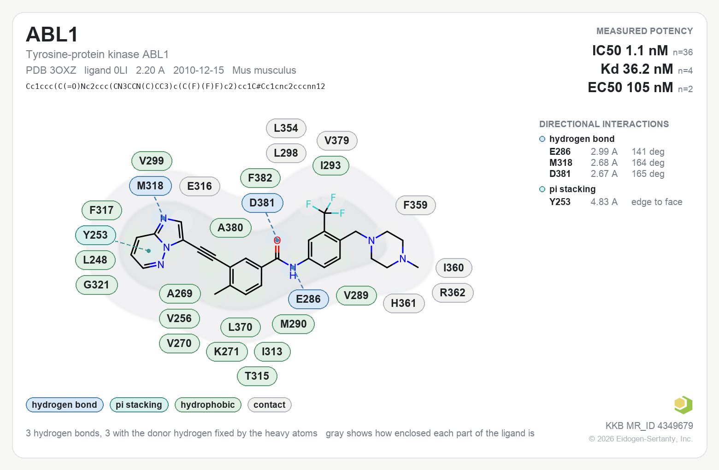Choose residue label K271
Screen dimensions: 719x470
point(227,352)
